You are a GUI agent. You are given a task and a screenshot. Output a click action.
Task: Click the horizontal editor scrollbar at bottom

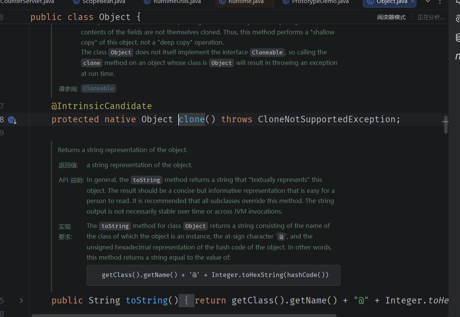(184, 315)
